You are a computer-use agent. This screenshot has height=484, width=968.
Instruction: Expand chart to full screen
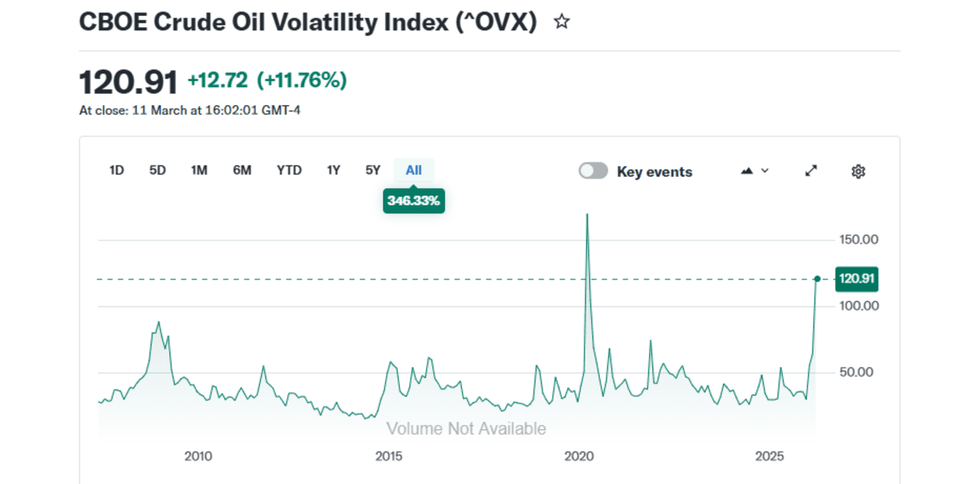(811, 171)
